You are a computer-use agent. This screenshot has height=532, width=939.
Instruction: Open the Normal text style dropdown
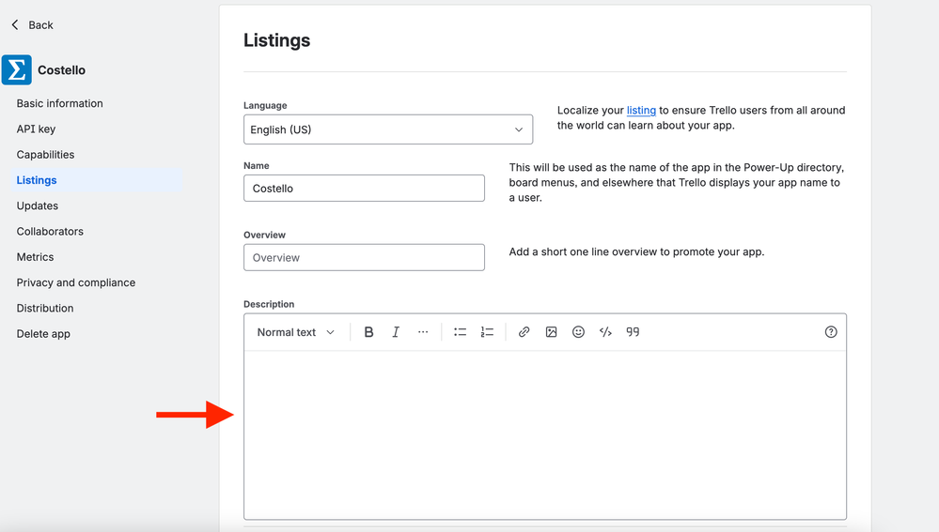click(x=296, y=332)
